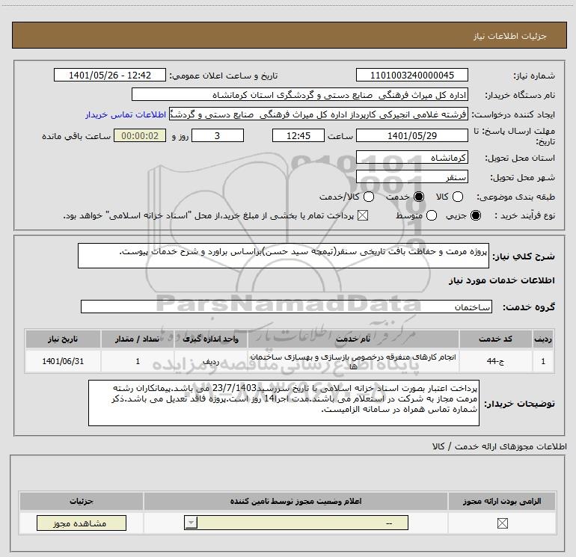
Task: Click the نام خدمت column header
Action: pyautogui.click(x=352, y=339)
